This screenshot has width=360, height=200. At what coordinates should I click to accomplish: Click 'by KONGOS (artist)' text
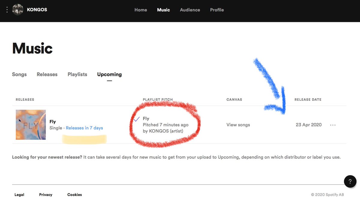point(163,131)
